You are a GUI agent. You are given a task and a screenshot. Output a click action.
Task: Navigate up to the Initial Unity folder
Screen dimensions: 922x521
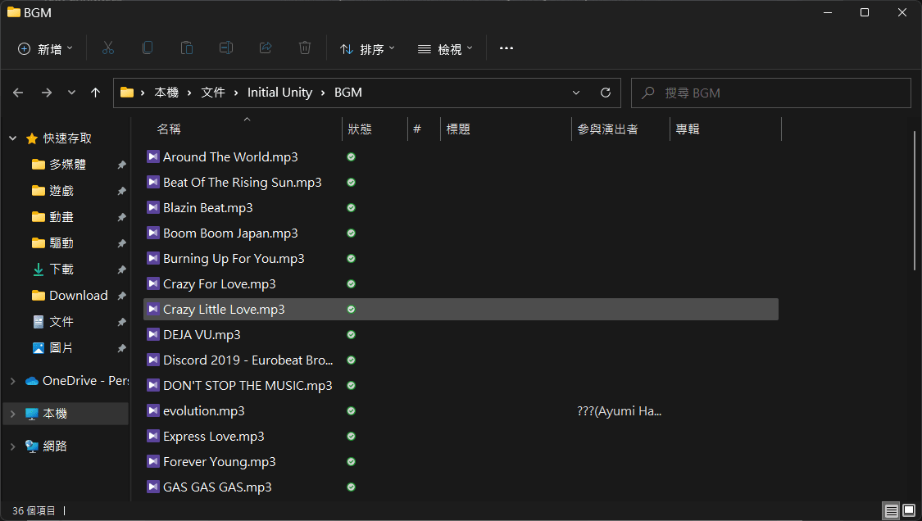[x=95, y=93]
